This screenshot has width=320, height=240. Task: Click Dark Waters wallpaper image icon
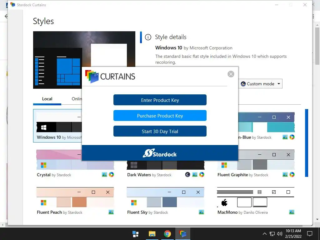click(x=195, y=174)
